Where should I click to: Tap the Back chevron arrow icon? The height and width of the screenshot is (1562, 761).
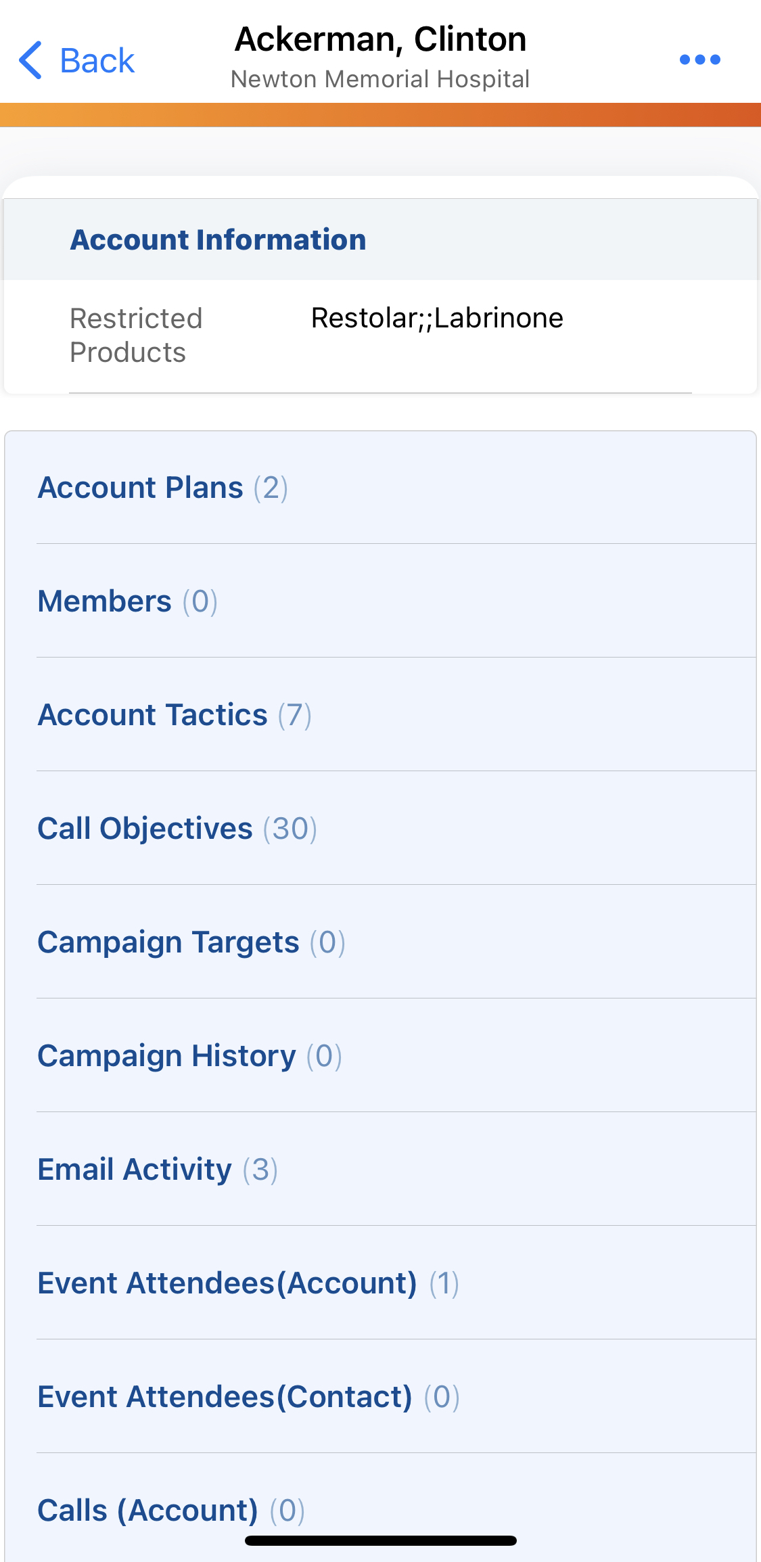[x=30, y=60]
